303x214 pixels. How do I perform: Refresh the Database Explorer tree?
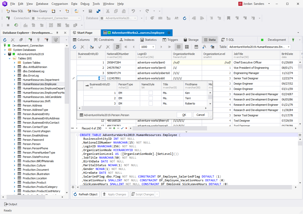5,40
